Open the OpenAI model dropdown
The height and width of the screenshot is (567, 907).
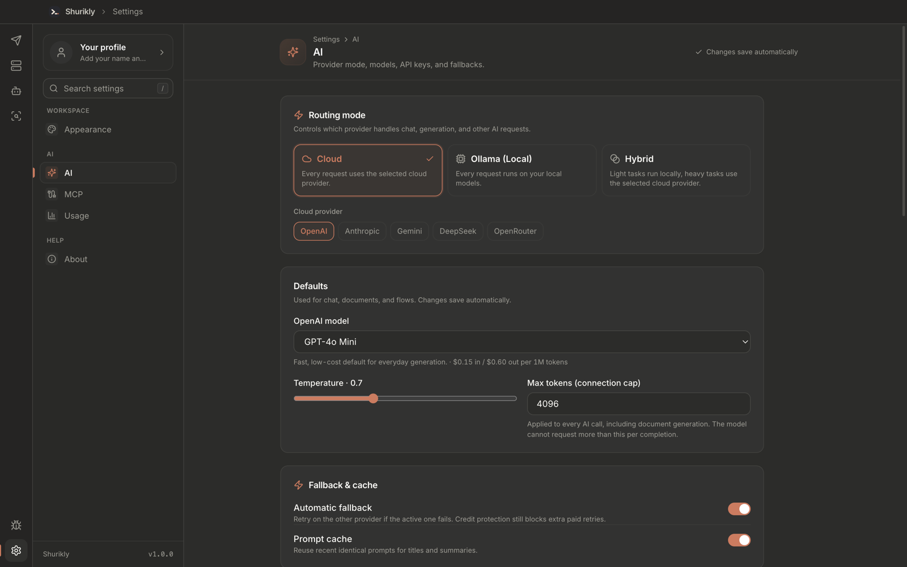[x=522, y=342]
